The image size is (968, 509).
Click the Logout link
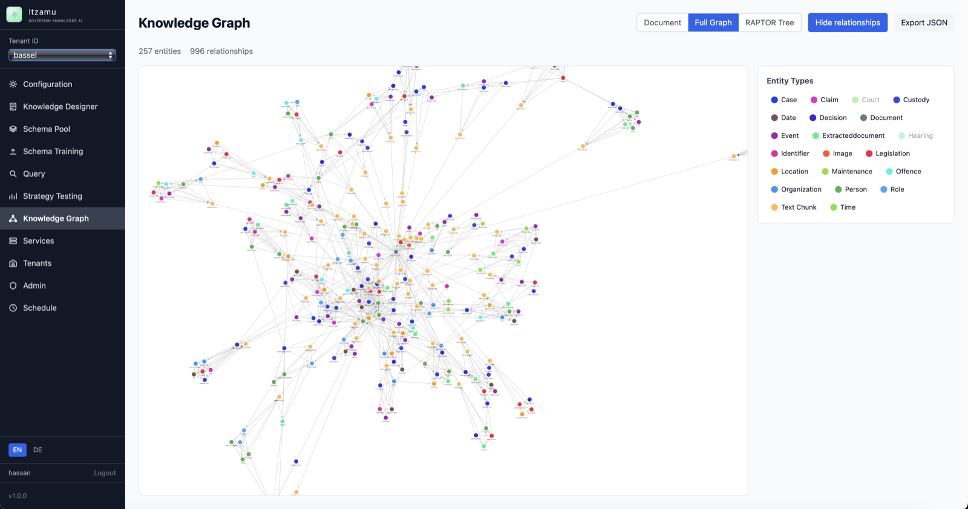coord(105,473)
